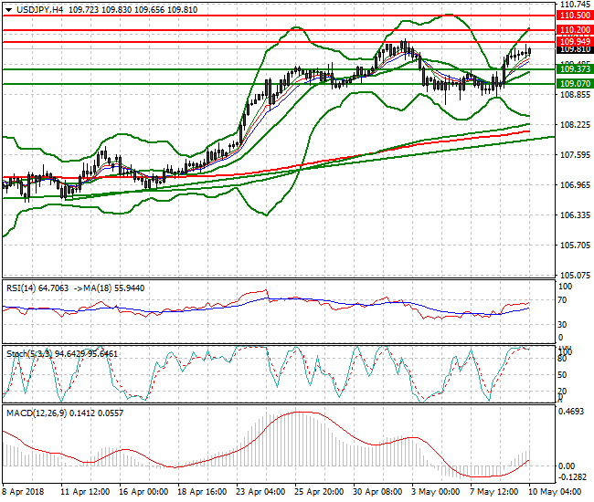Click the USDJPY,H4 chart title text
This screenshot has height=502, width=594.
click(x=37, y=9)
